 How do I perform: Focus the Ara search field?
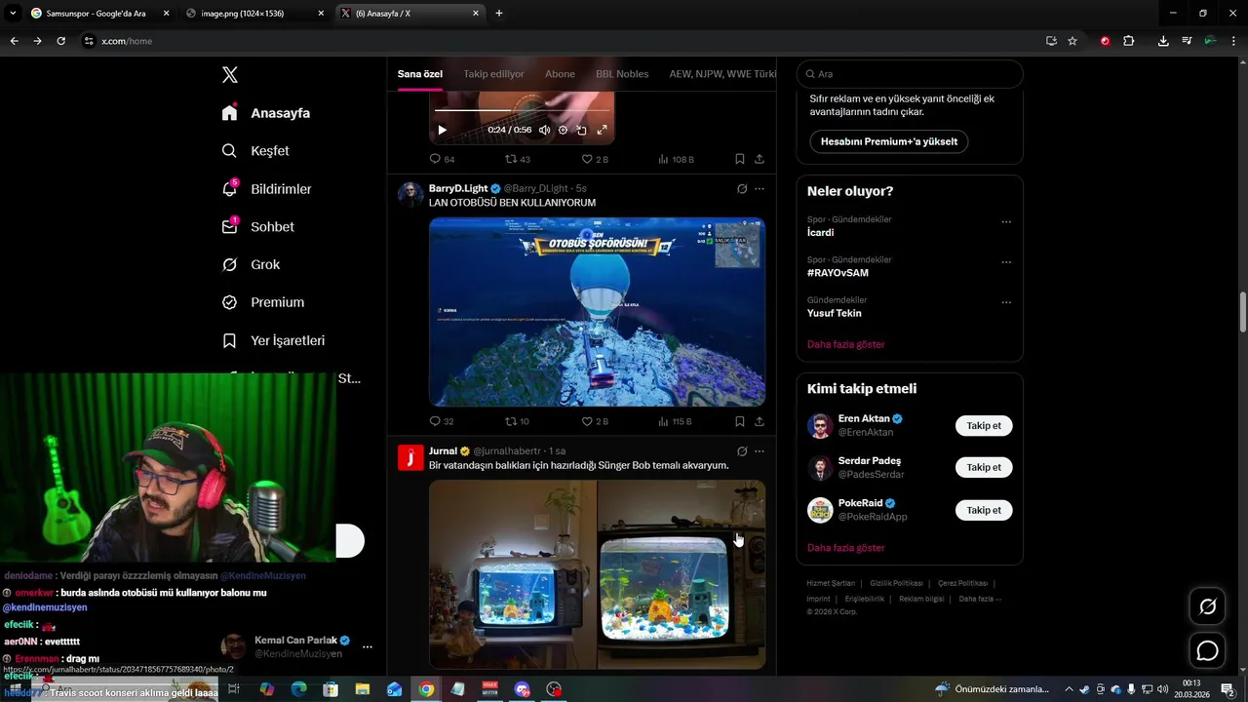pos(910,74)
